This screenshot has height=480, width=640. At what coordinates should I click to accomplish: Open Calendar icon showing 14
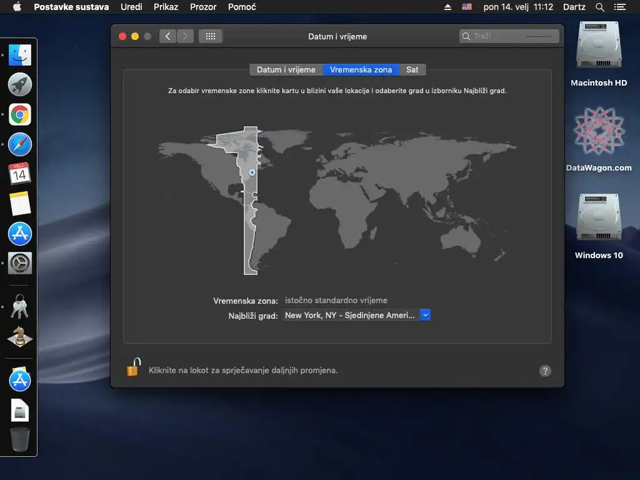click(19, 174)
